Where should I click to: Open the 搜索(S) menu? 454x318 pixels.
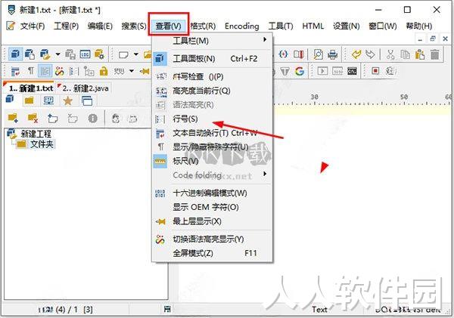(134, 26)
